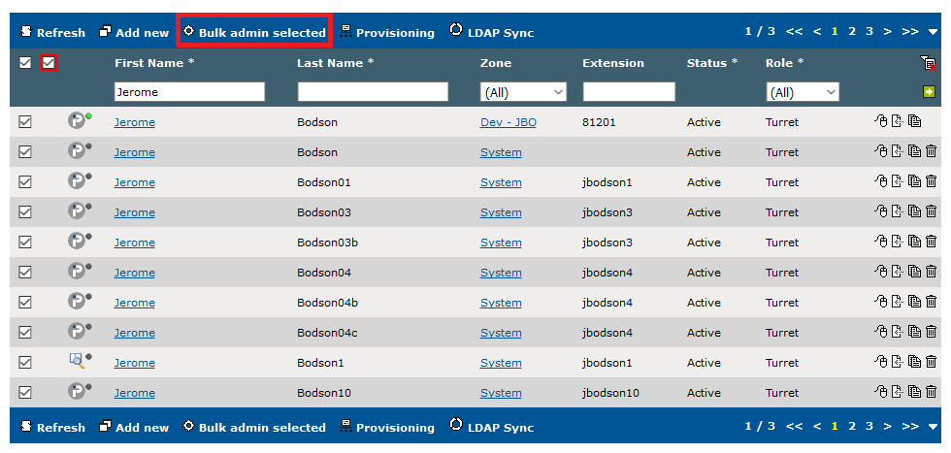Uncheck the Bodson10 row checkbox
951x453 pixels.
point(25,392)
